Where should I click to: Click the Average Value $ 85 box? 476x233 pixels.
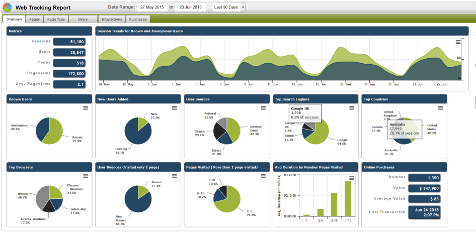point(424,199)
